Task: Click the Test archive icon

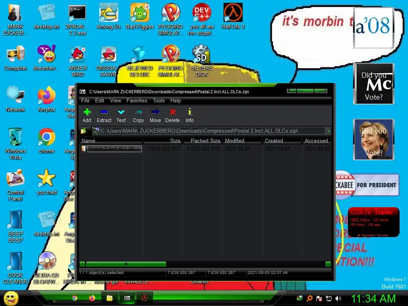Action: tap(121, 115)
